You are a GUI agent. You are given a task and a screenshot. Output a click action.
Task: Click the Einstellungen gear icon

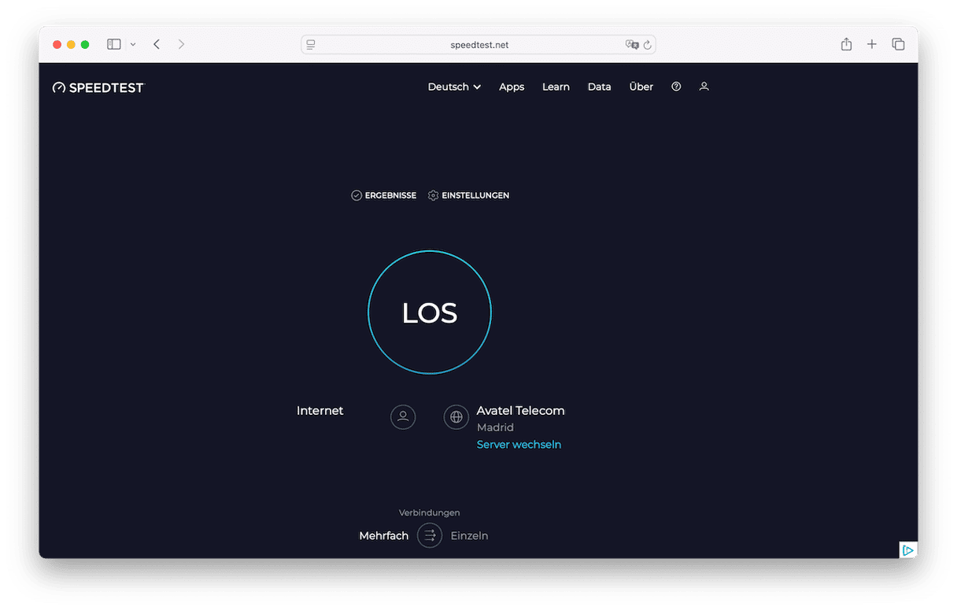coord(433,195)
